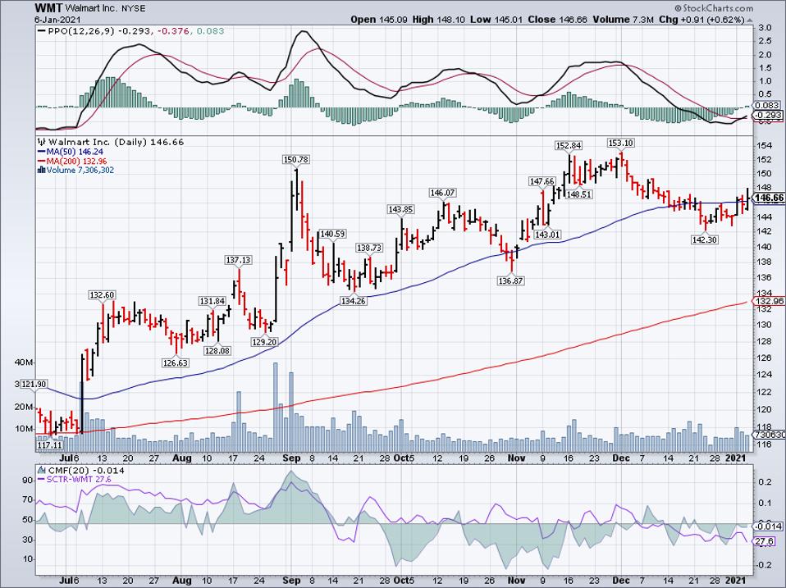Screen dimensions: 786x588
Task: Select the 3.0 tick on the PPO axis
Action: pos(764,28)
